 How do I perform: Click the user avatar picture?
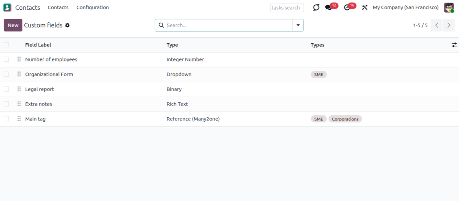[448, 7]
